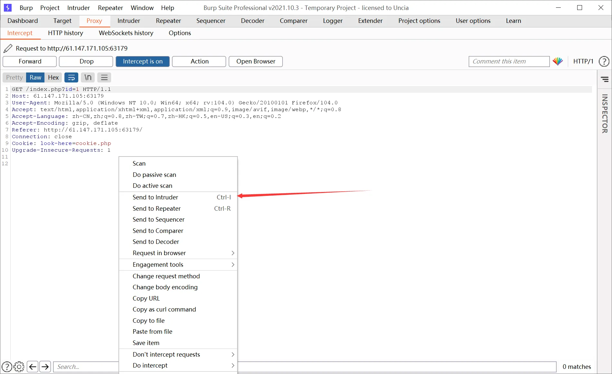Expand the Engagement tools submenu
Viewport: 612px width, 374px height.
[x=178, y=264]
